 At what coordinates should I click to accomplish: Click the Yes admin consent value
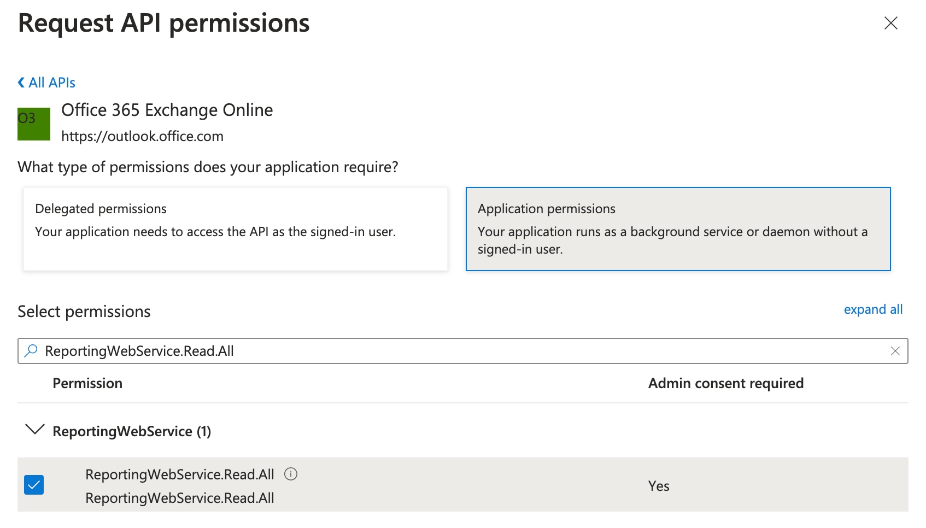[x=659, y=486]
